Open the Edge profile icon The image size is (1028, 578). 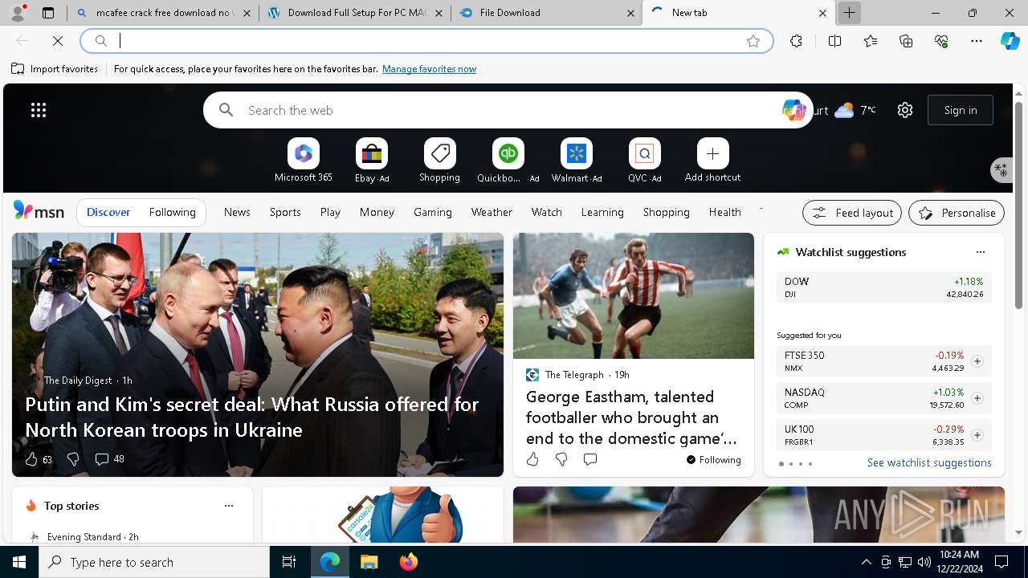[18, 12]
